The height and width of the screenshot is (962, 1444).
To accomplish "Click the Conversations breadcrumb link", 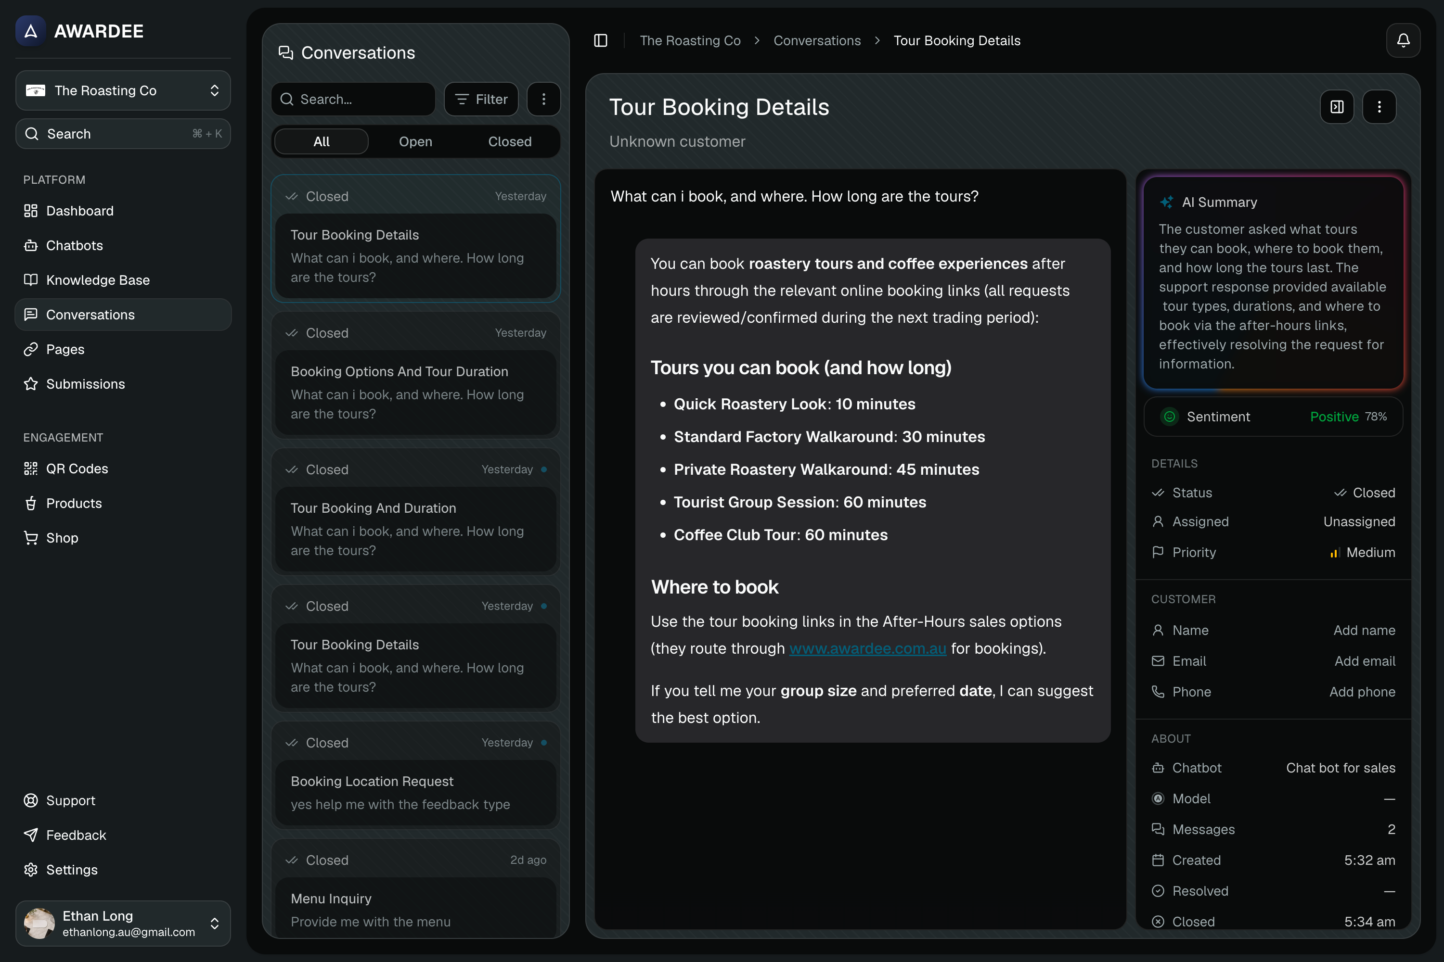I will pyautogui.click(x=816, y=40).
